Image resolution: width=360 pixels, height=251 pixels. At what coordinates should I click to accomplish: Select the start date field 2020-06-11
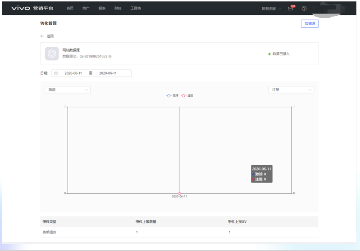(73, 73)
